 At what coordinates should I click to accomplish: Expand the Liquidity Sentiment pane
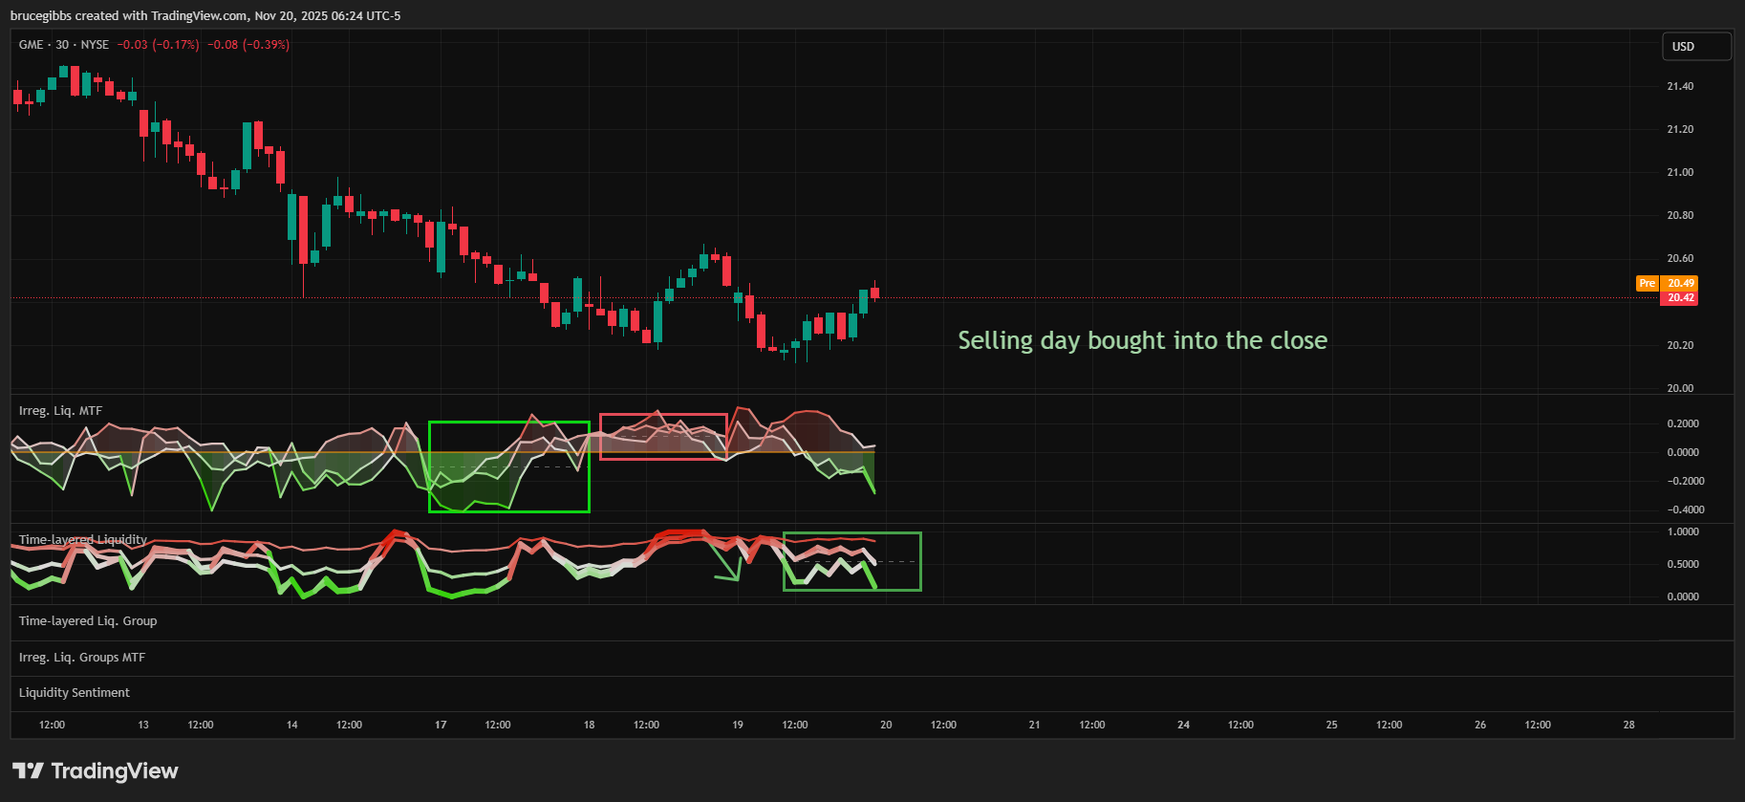75,693
